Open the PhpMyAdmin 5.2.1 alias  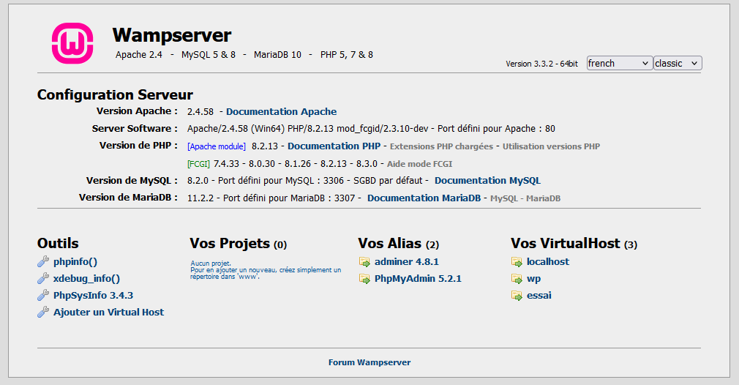[418, 278]
